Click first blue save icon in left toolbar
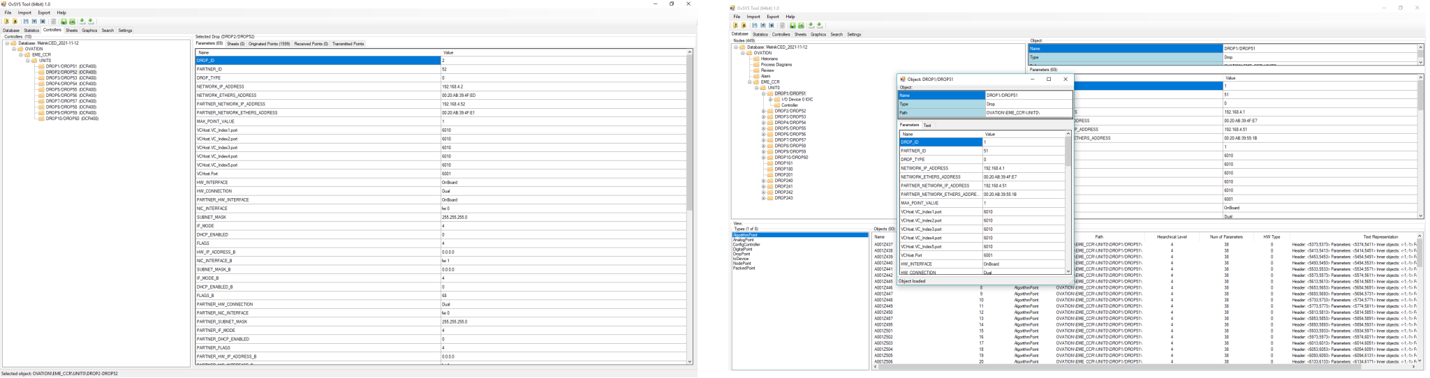Viewport: 1430px width, 378px height. (x=26, y=21)
